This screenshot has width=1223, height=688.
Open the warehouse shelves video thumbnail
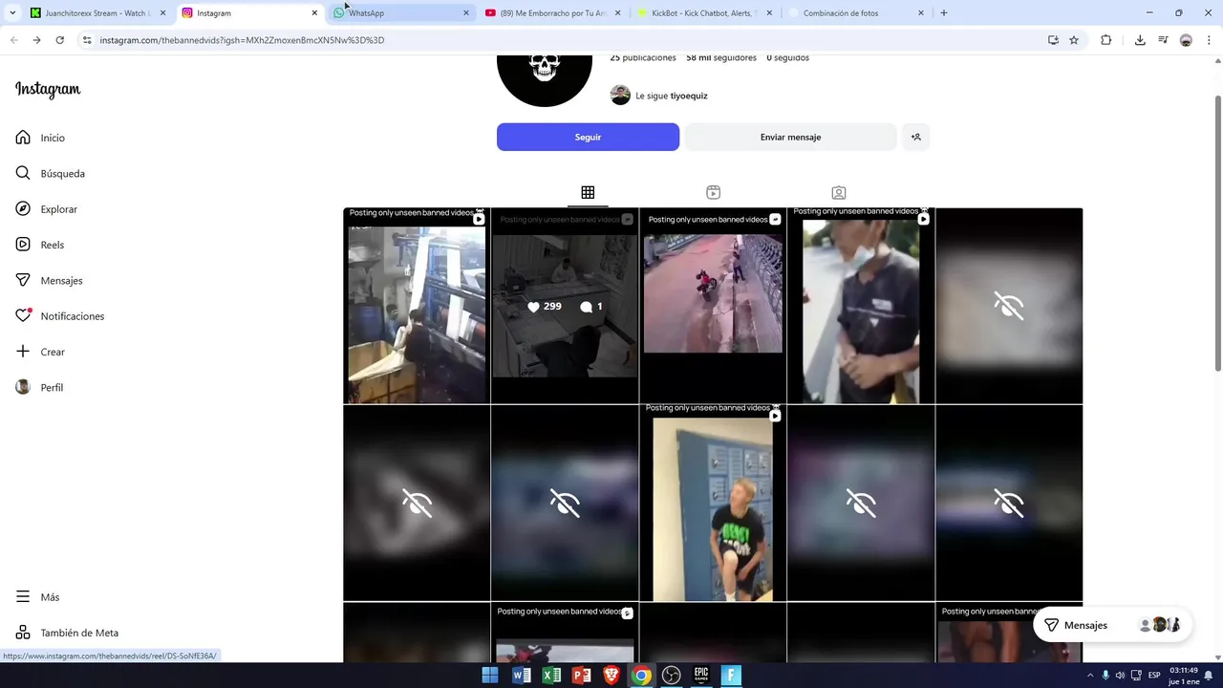(417, 306)
